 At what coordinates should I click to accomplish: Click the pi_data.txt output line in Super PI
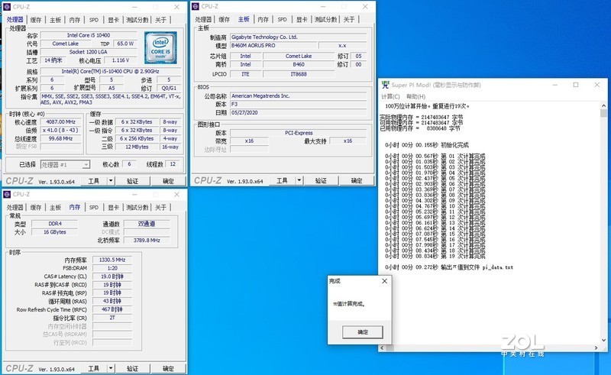coord(449,267)
